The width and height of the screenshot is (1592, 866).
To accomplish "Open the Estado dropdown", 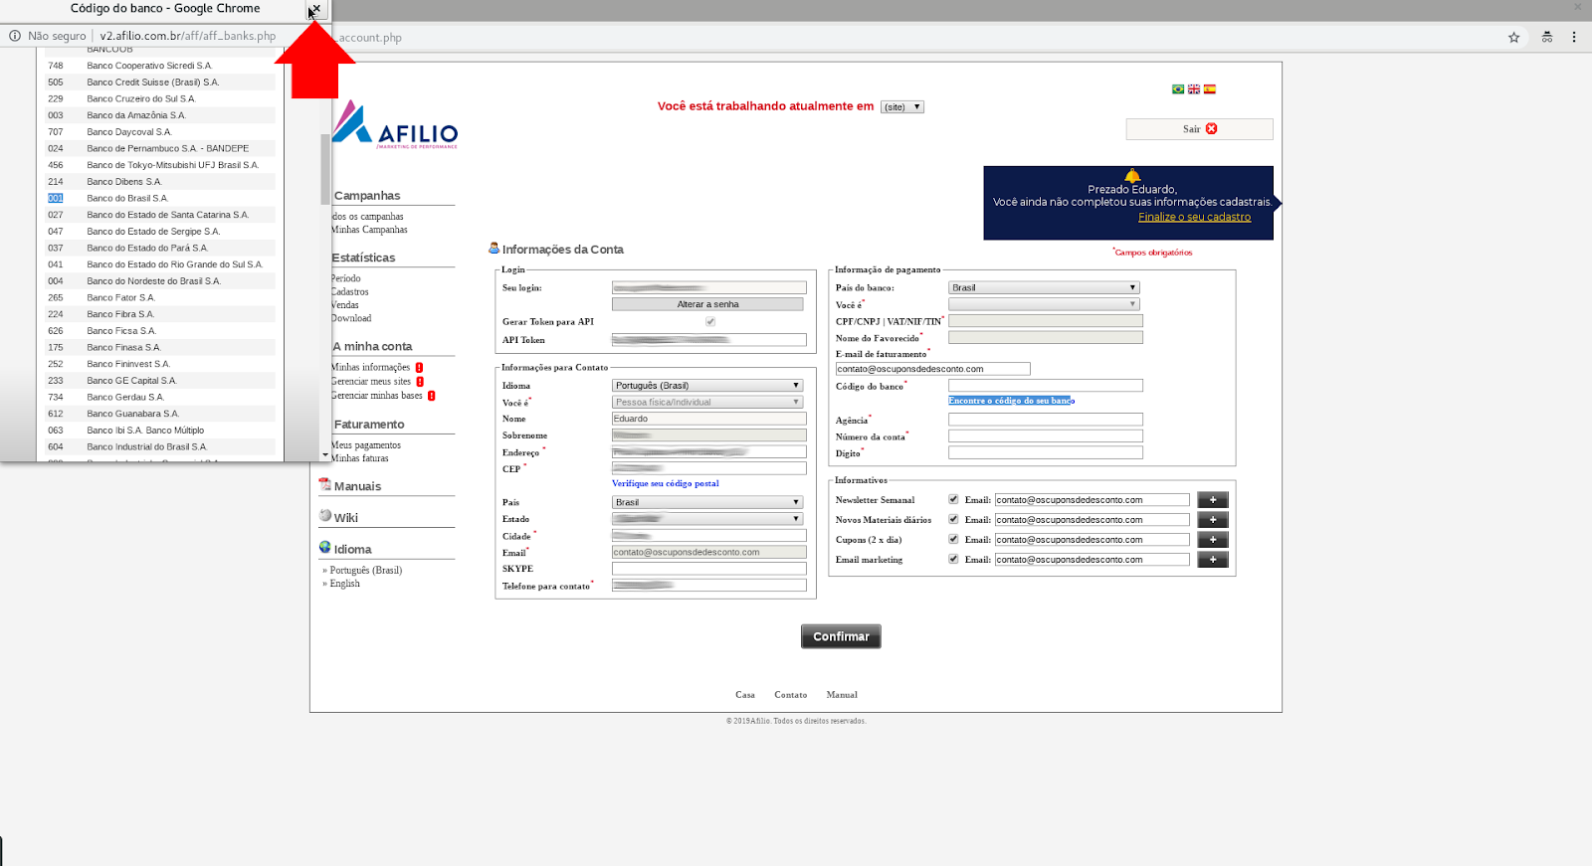I will [707, 519].
